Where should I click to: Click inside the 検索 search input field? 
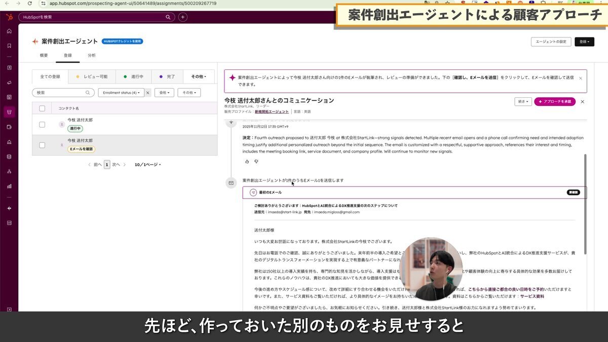(61, 92)
